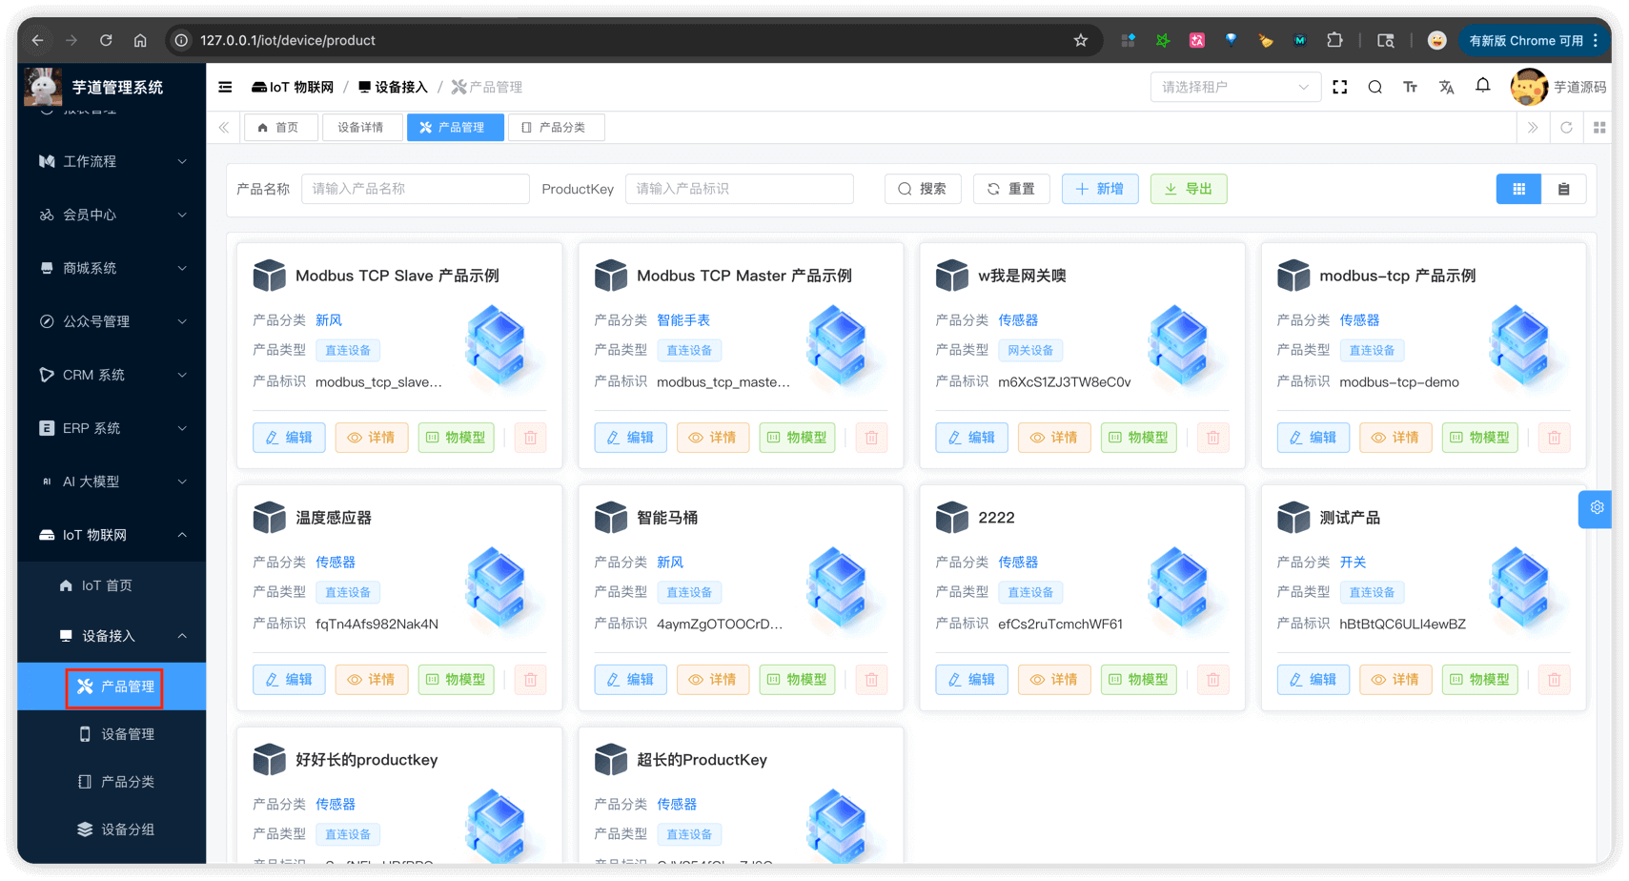
Task: Click the 产品名称 input field
Action: pyautogui.click(x=415, y=189)
